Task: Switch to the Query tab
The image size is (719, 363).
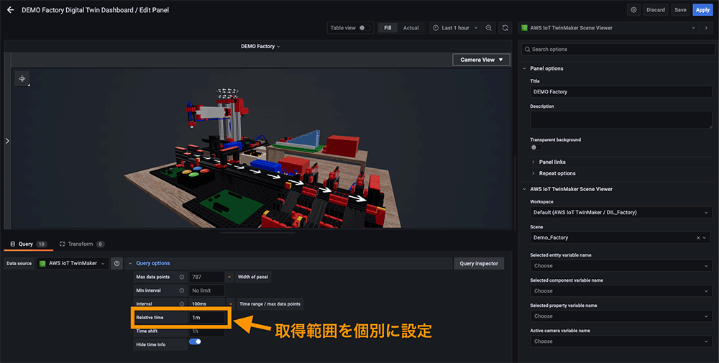Action: (x=29, y=244)
